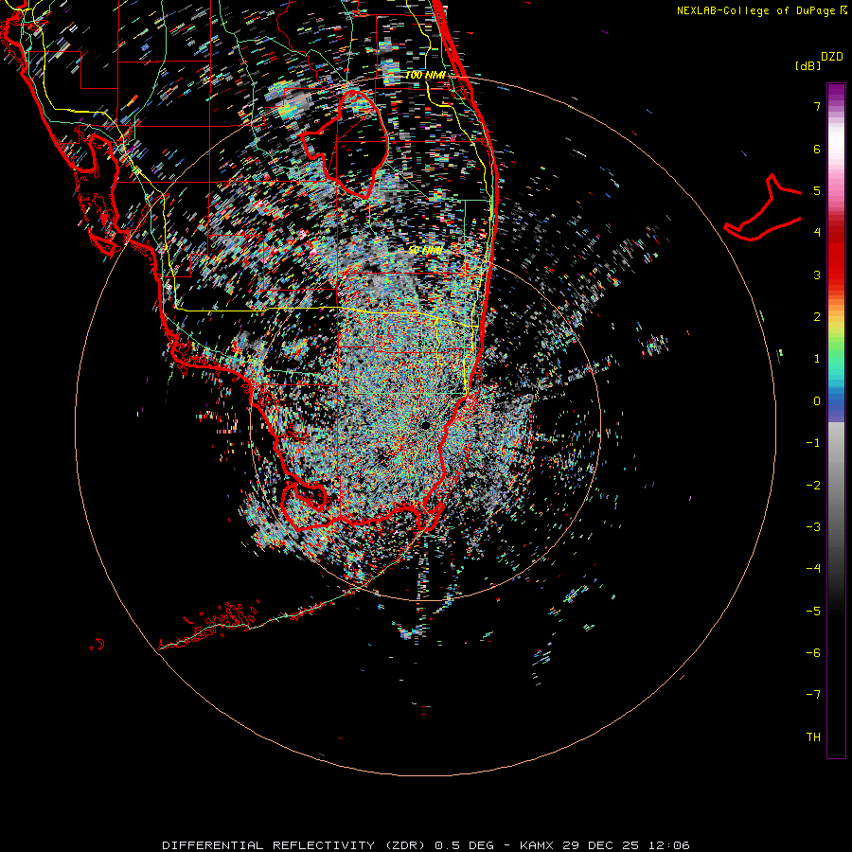Screen dimensions: 852x852
Task: Click the 0 value on the dB scale
Action: [x=817, y=401]
